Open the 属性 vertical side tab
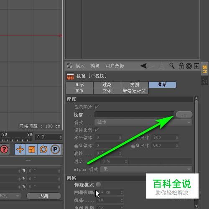The image size is (209, 209). click(205, 69)
